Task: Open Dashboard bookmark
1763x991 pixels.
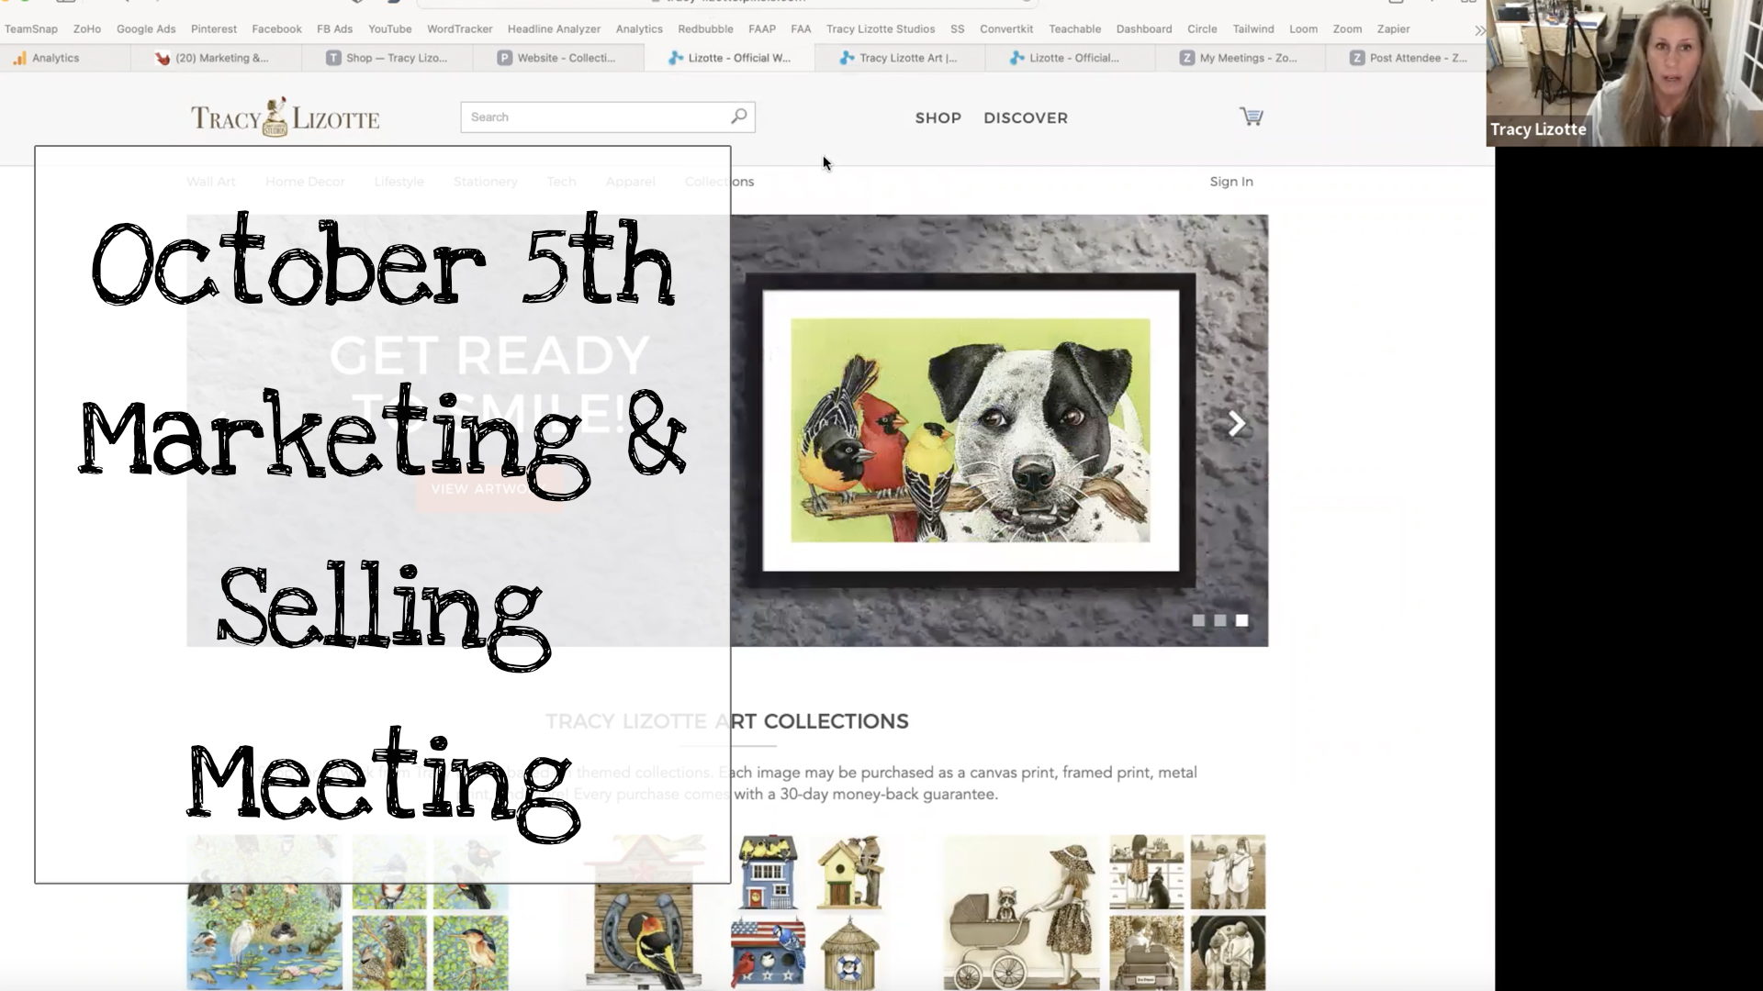Action: pyautogui.click(x=1144, y=29)
